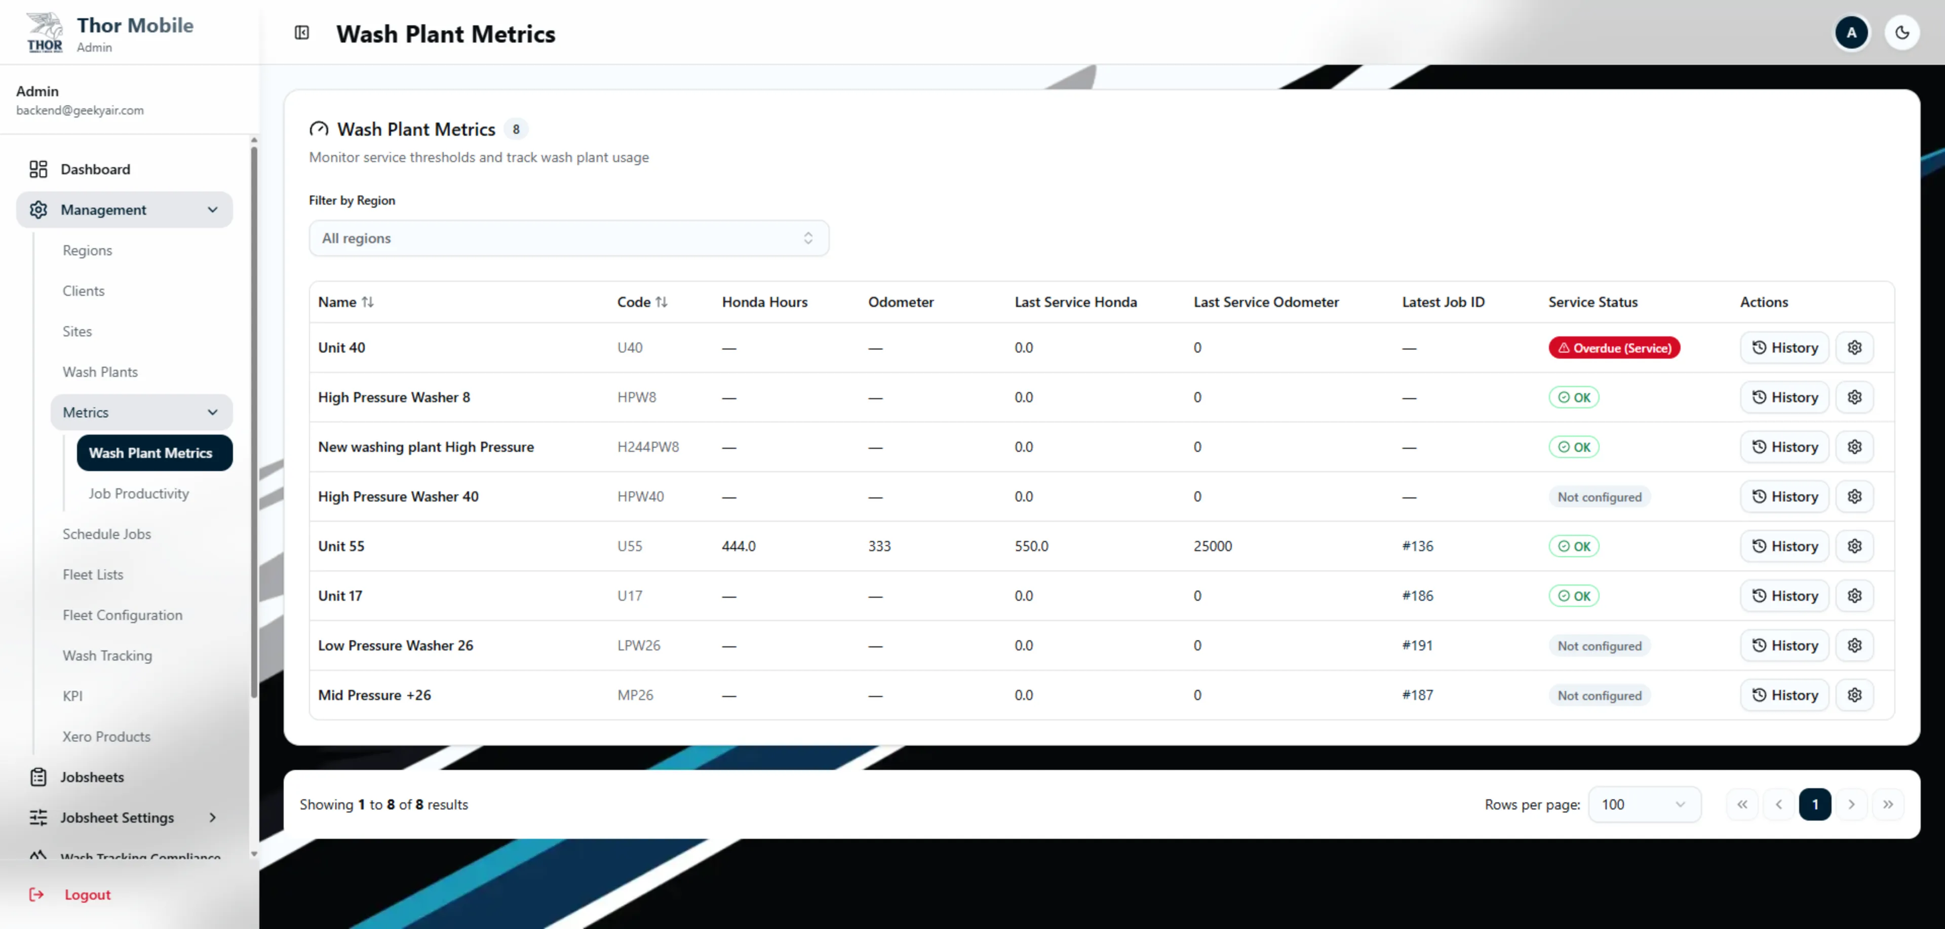Click the backend@geekyair.com email text
The width and height of the screenshot is (1945, 929).
click(x=80, y=110)
